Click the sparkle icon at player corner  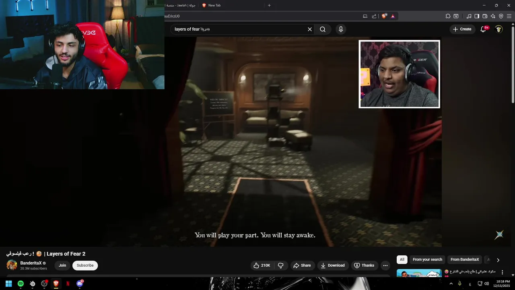tap(499, 235)
